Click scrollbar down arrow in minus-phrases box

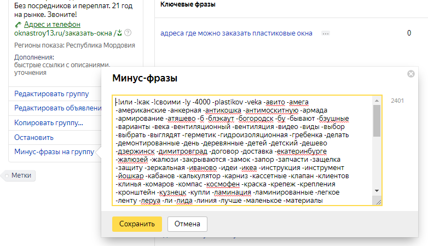pyautogui.click(x=377, y=191)
